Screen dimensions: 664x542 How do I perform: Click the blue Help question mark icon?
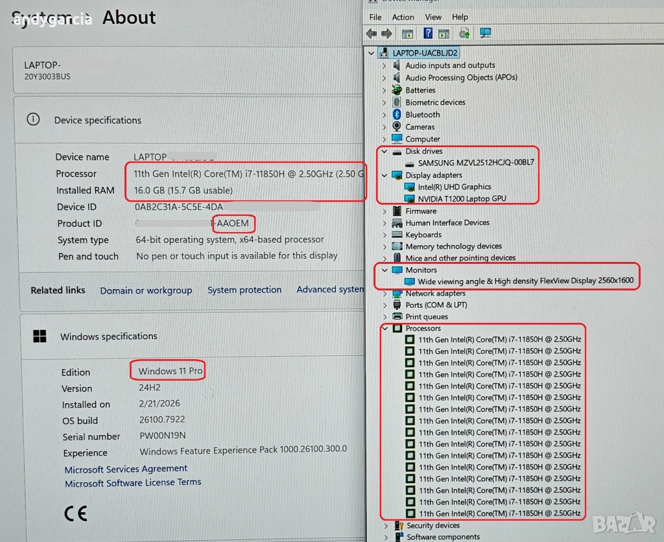point(428,34)
